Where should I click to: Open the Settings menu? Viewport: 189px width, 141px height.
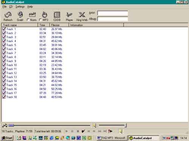[x=20, y=7]
